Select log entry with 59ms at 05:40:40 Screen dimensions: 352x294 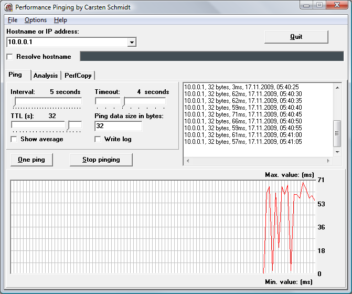click(243, 107)
